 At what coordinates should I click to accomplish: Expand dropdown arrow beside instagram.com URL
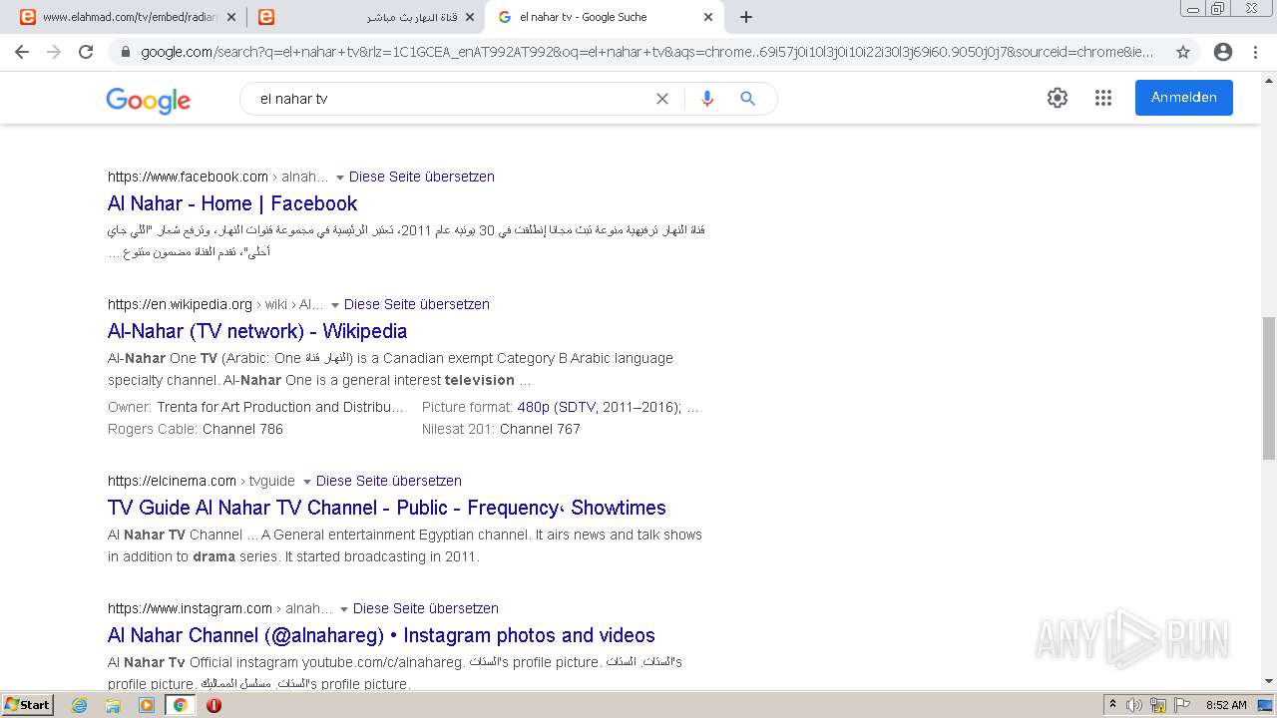[344, 609]
